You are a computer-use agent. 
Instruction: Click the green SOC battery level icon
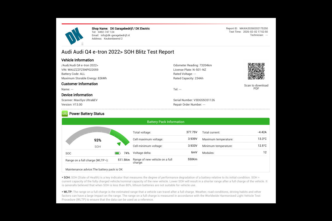(118, 153)
